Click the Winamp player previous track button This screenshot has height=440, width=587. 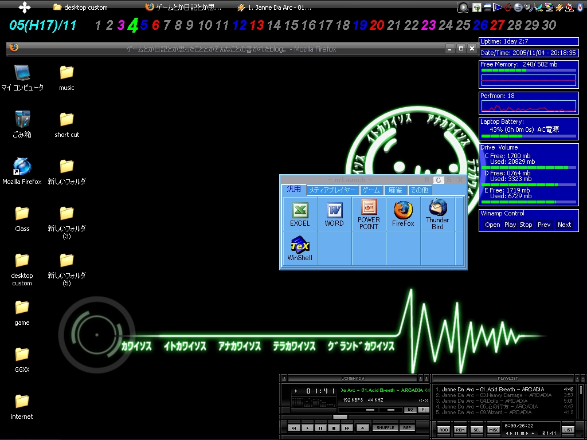coord(294,427)
